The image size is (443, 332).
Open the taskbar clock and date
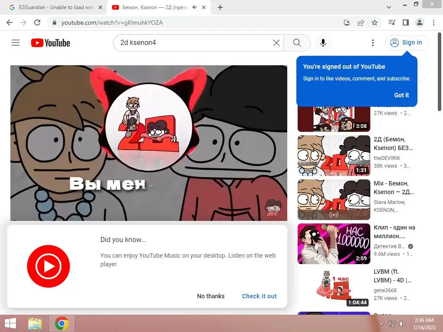(x=424, y=323)
